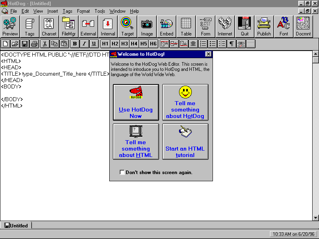319x239 pixels.
Task: Click Tell me something about HTML
Action: pyautogui.click(x=136, y=141)
